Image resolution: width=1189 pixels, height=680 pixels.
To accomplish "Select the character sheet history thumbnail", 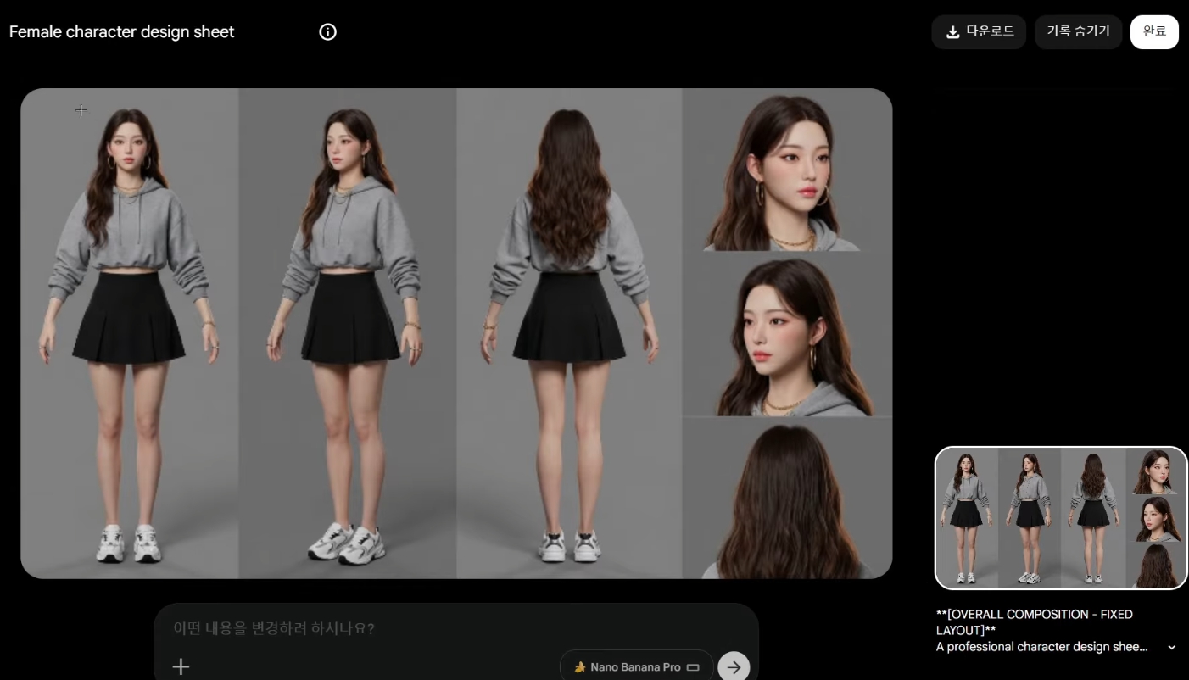I will coord(1060,518).
